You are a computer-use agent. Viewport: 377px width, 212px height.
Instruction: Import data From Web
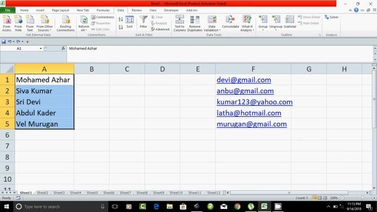pyautogui.click(x=18, y=23)
